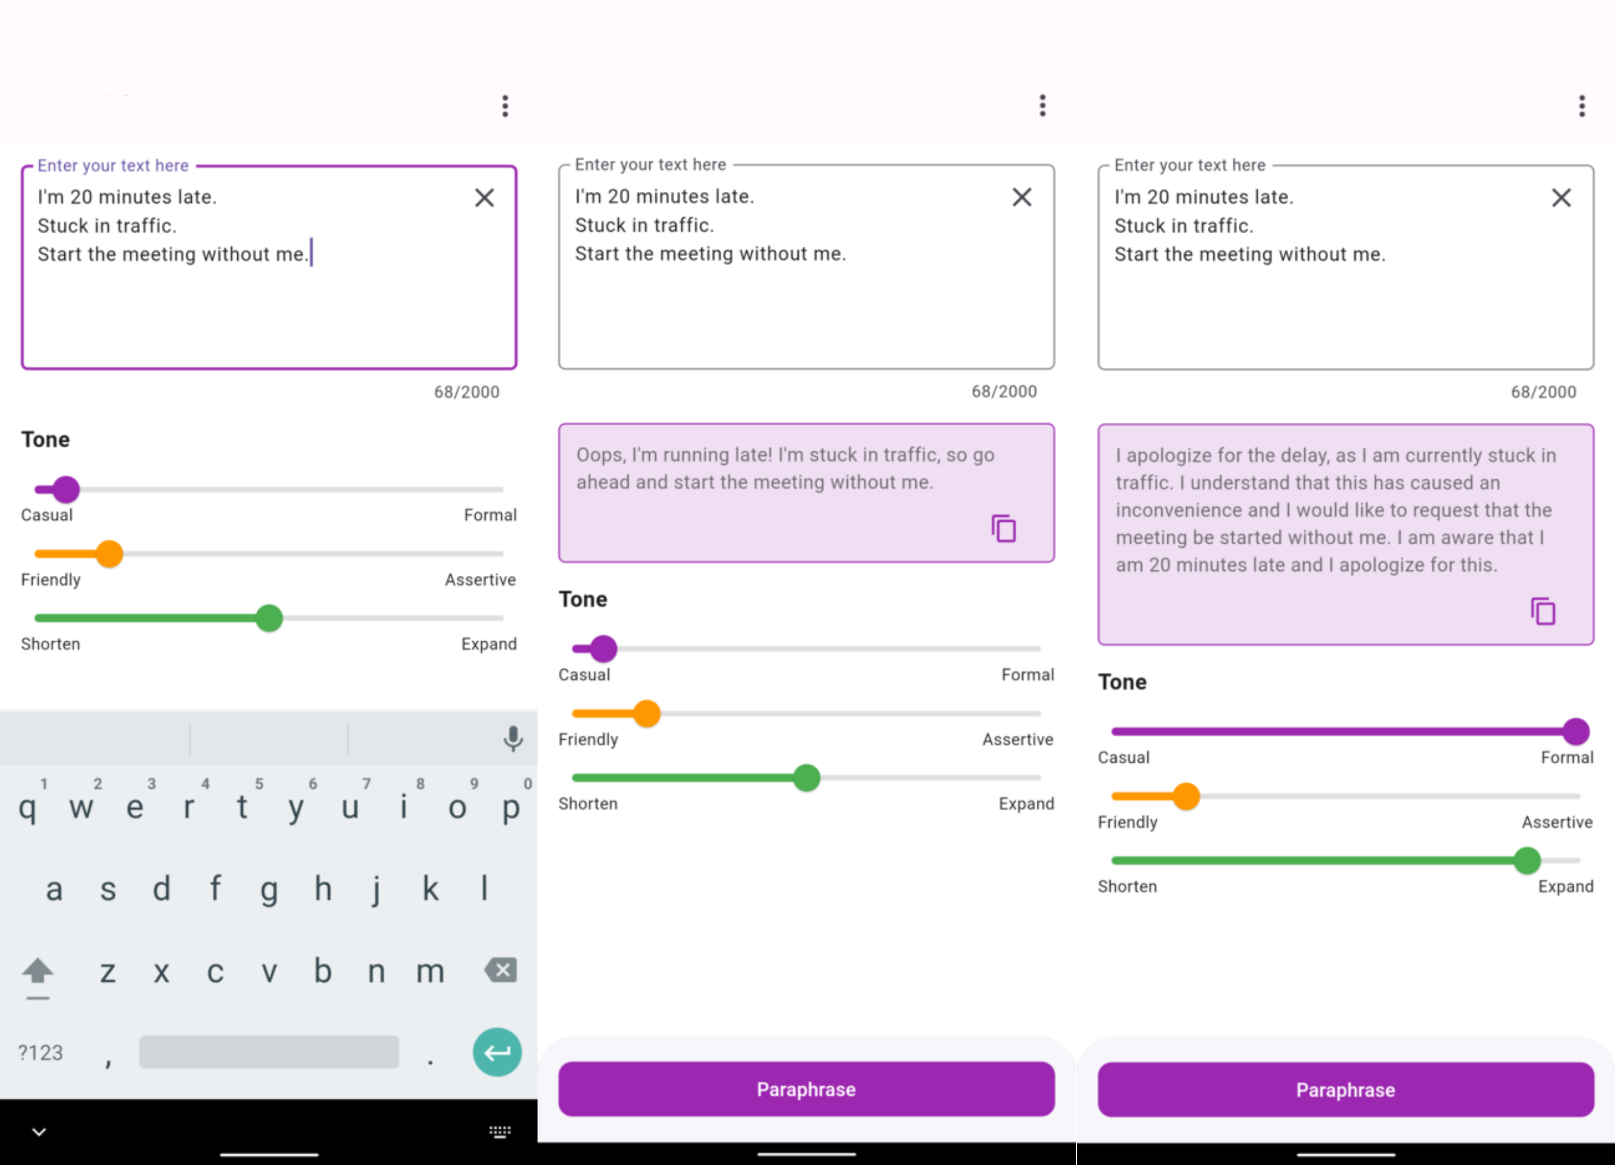The image size is (1615, 1165).
Task: Tap Paraphrase on the rightmost screen
Action: click(1344, 1090)
